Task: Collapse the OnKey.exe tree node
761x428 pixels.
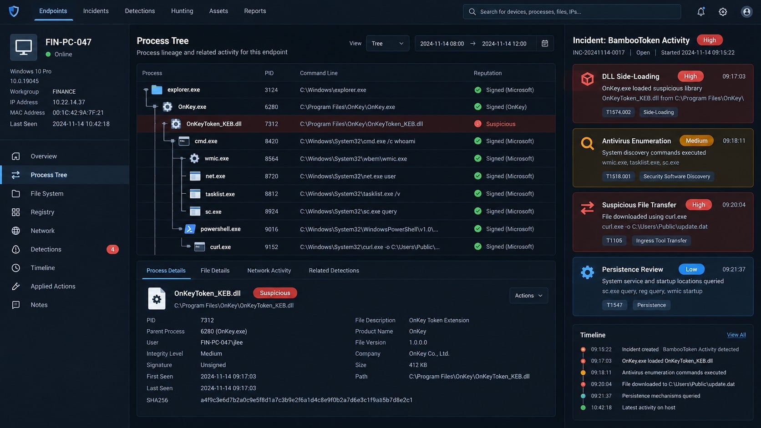Action: (x=155, y=107)
